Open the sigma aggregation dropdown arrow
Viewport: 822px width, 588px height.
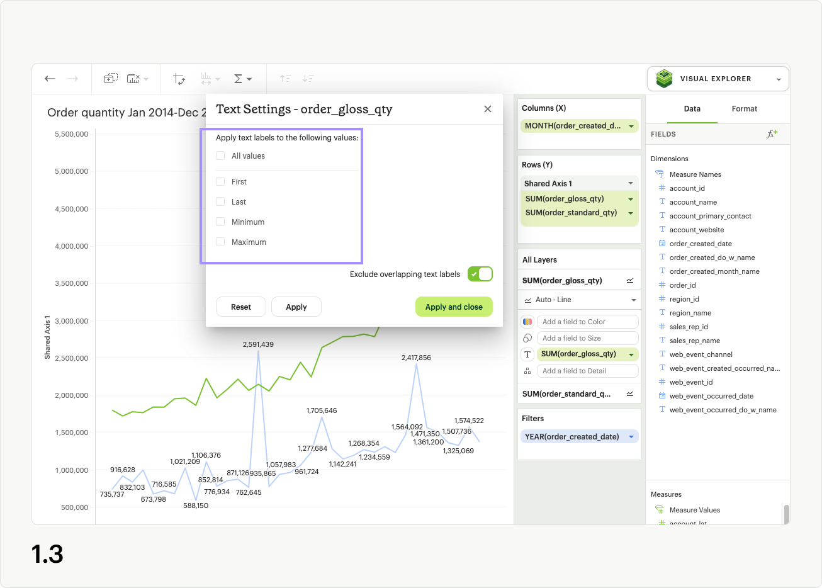pos(249,79)
